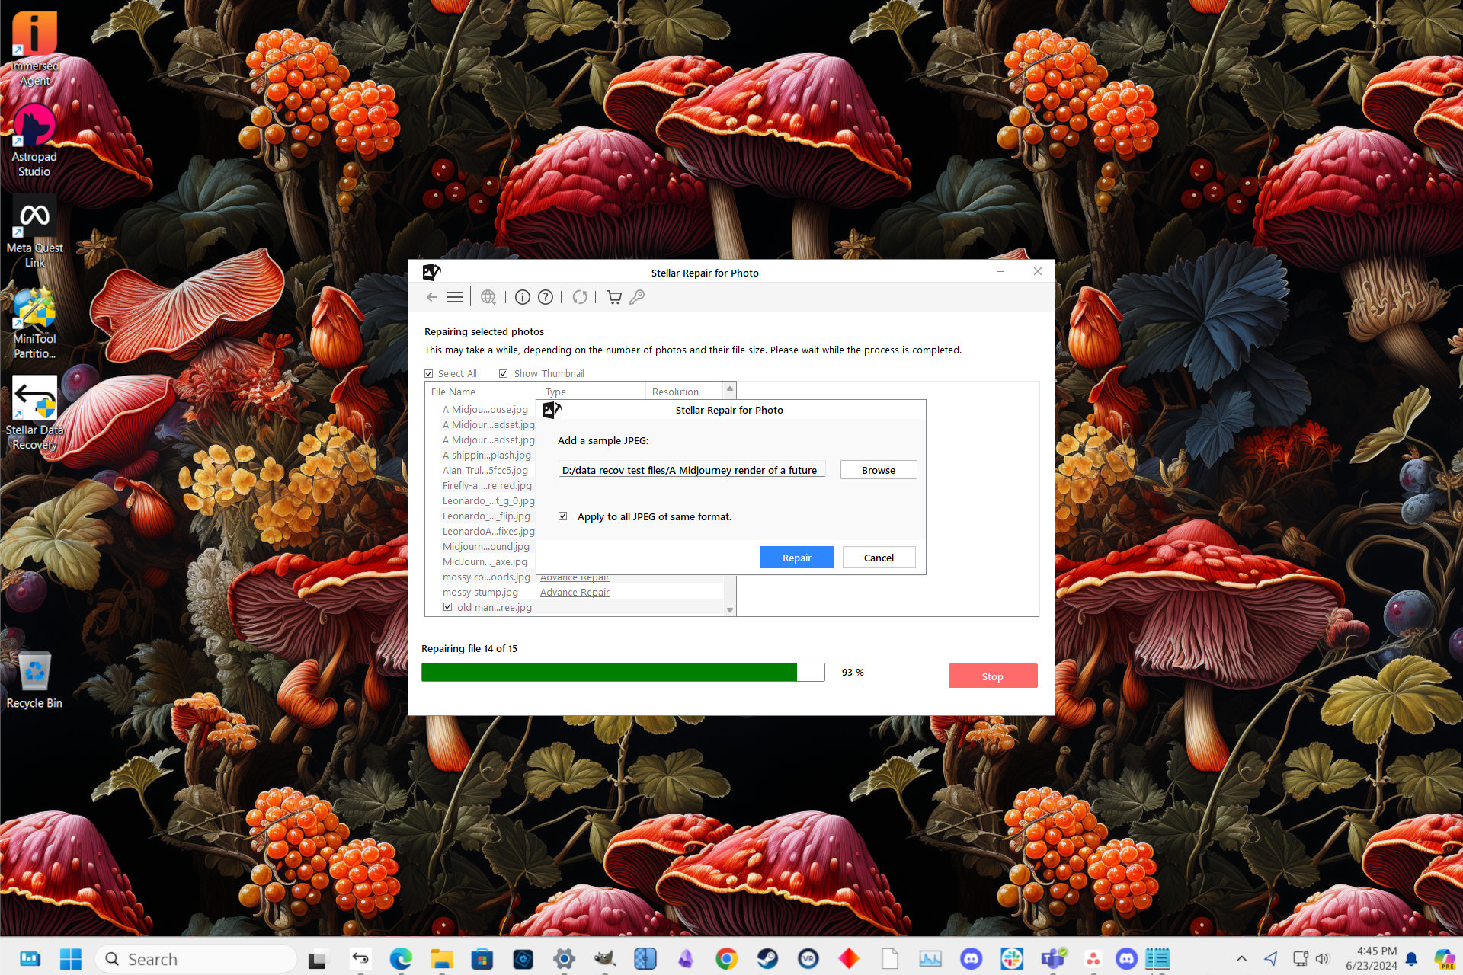Click the globe/language icon in toolbar
Image resolution: width=1463 pixels, height=975 pixels.
488,296
